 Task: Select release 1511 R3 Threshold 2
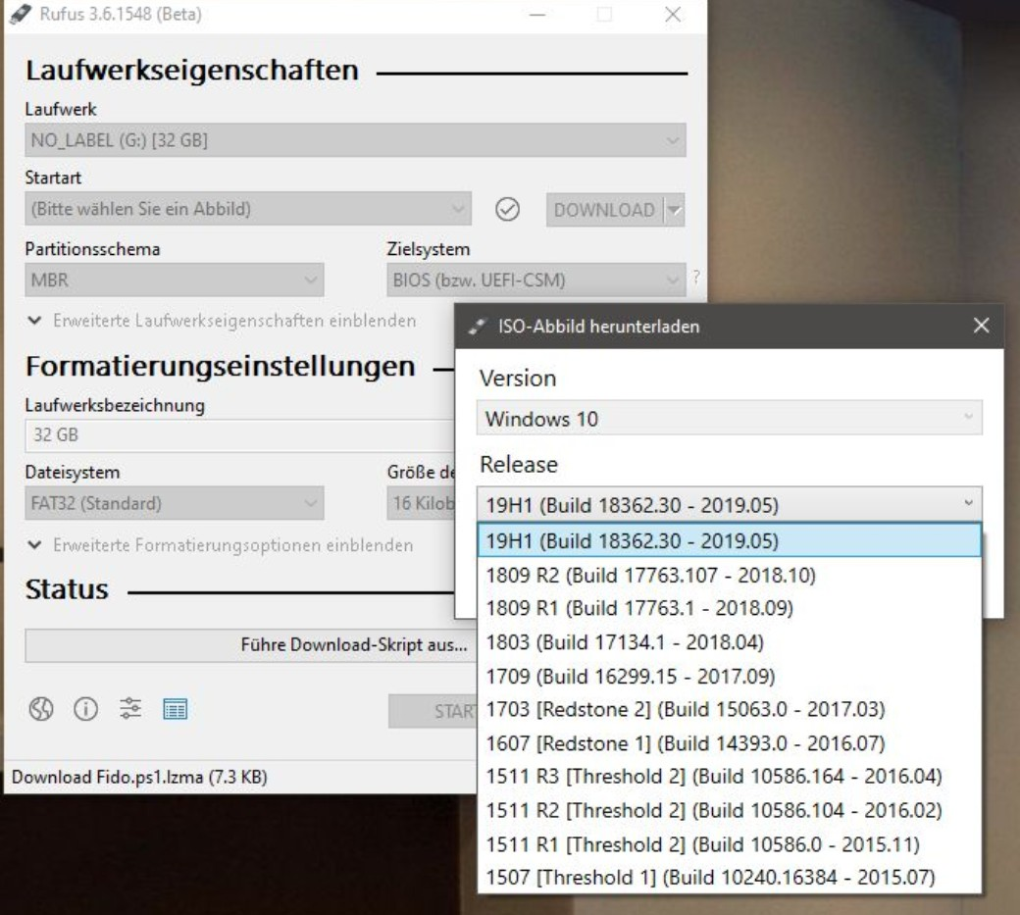click(730, 777)
